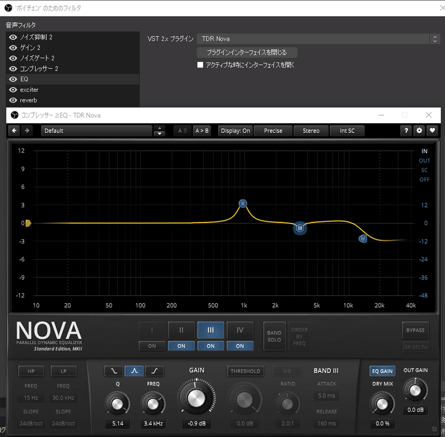The width and height of the screenshot is (445, 437).
Task: Select band II tab
Action: (181, 330)
